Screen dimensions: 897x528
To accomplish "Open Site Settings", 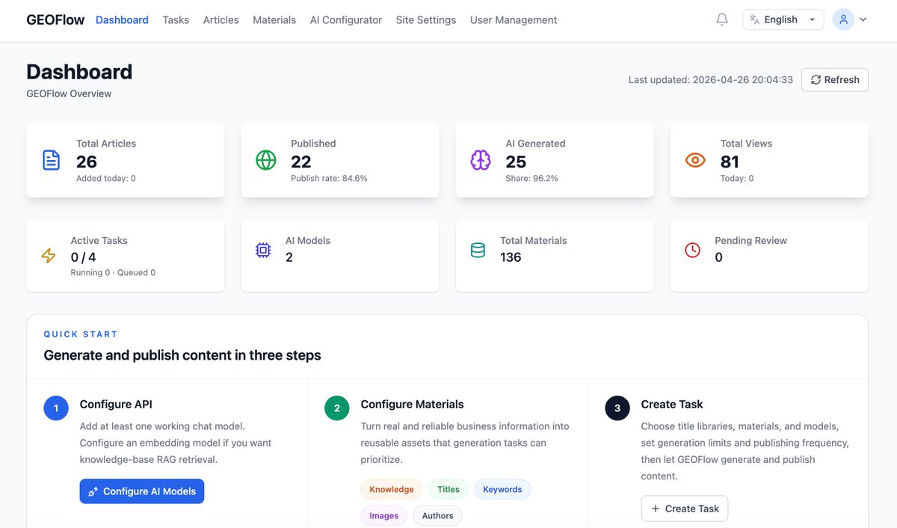I will point(426,20).
